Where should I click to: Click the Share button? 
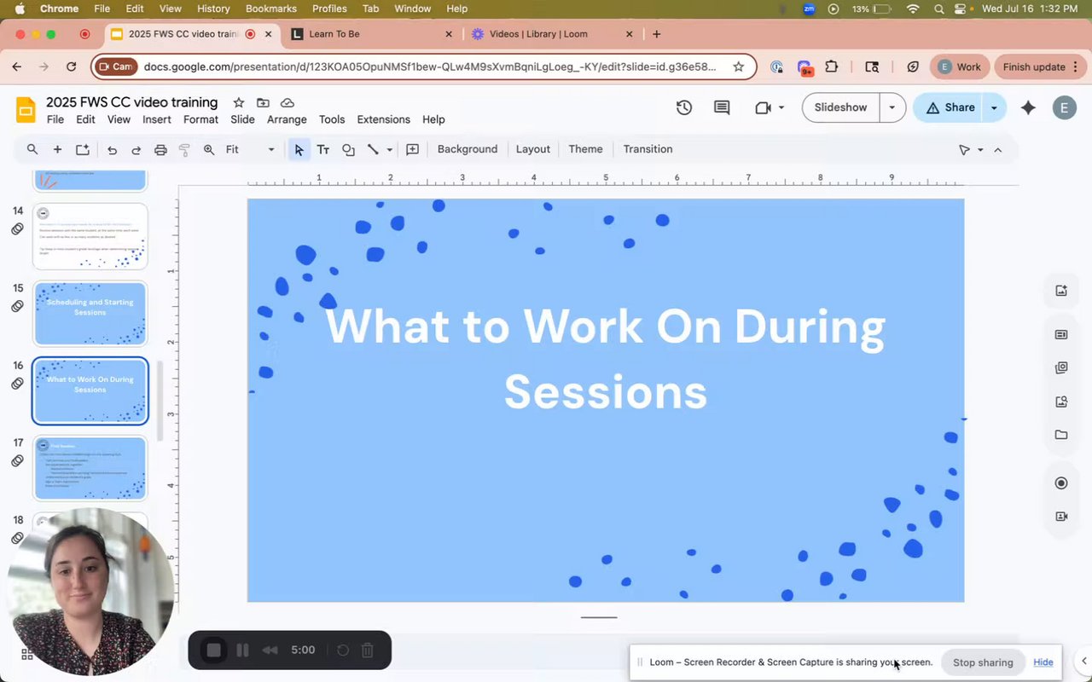point(950,107)
